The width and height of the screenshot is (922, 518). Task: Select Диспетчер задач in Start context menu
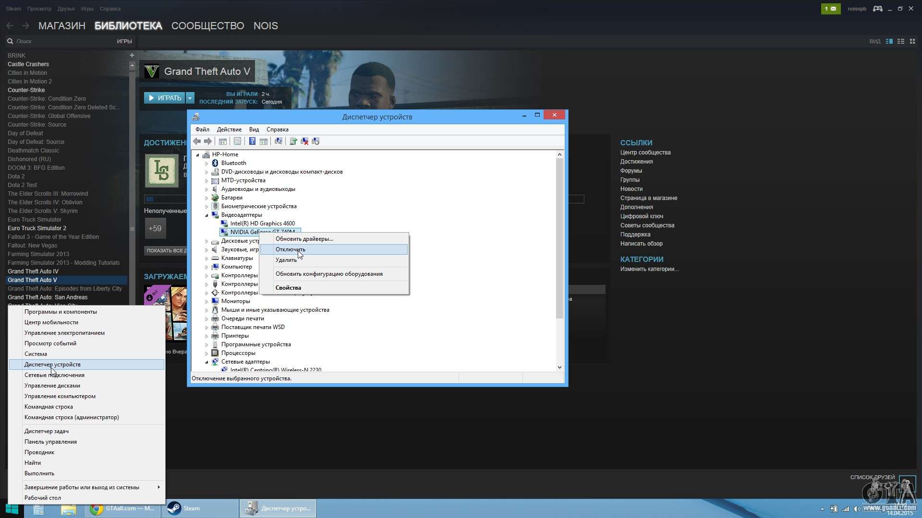(x=86, y=431)
